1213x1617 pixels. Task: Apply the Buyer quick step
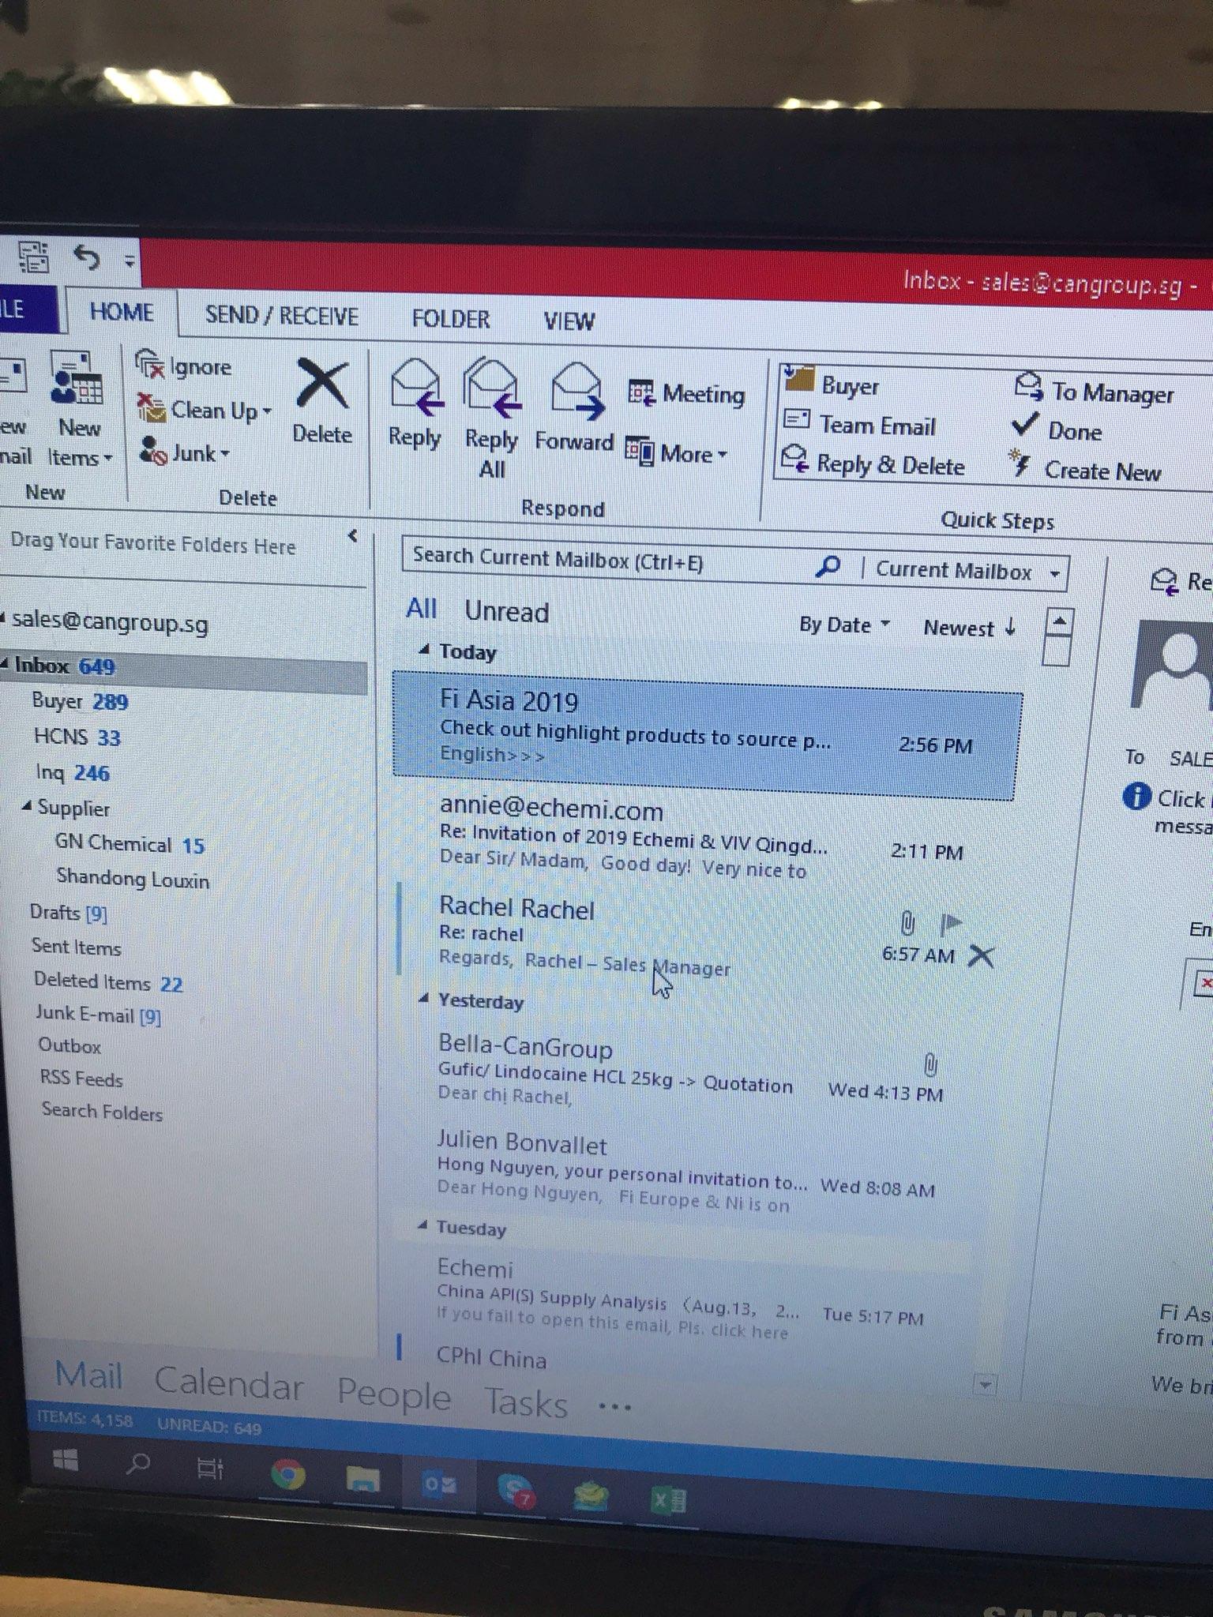coord(831,384)
